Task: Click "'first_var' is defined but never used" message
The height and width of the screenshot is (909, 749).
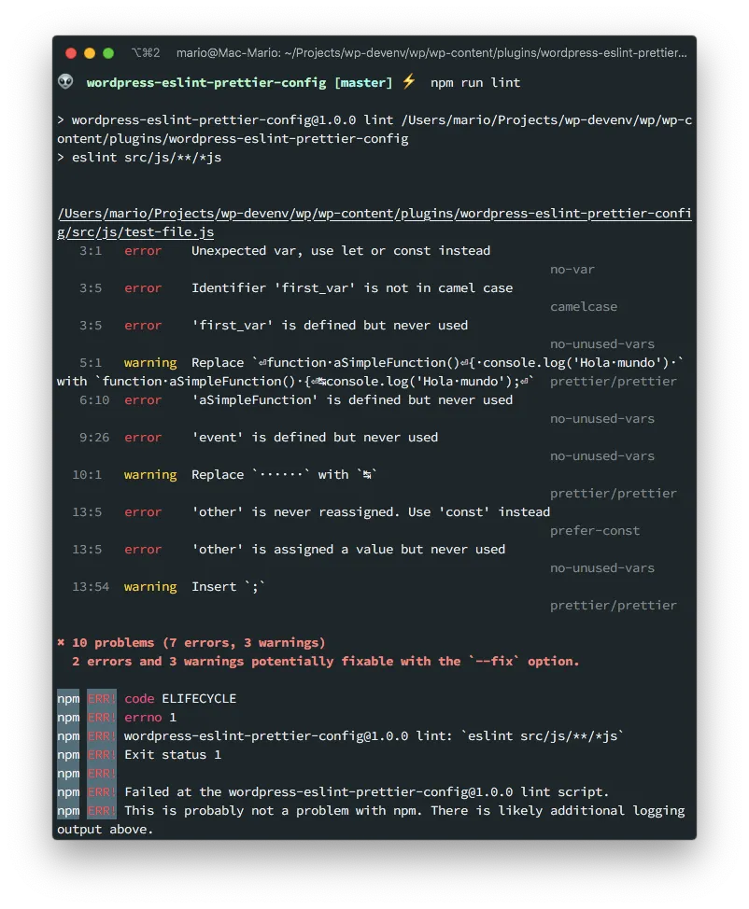Action: coord(330,325)
